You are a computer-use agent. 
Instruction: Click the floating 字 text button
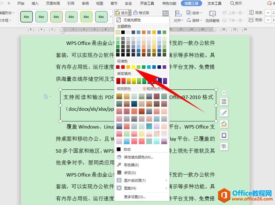pyautogui.click(x=224, y=146)
